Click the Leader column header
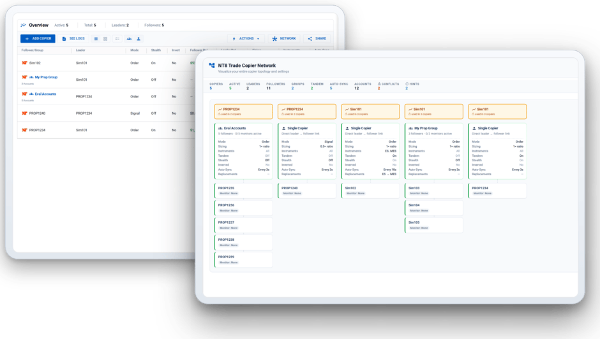Screen dimensions: 600x339 [x=80, y=50]
